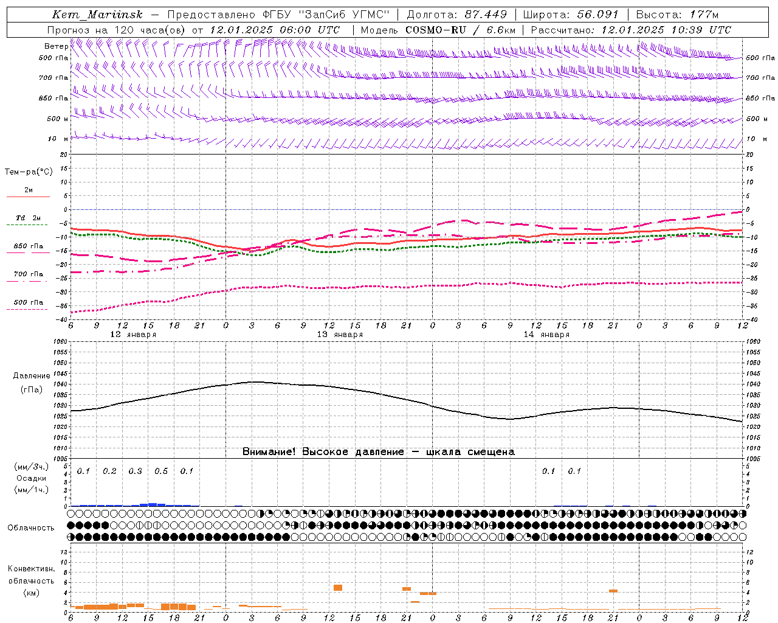Click the Прогноз на 120 часа(ов) text
Screen dimensions: 778x623
click(x=117, y=30)
